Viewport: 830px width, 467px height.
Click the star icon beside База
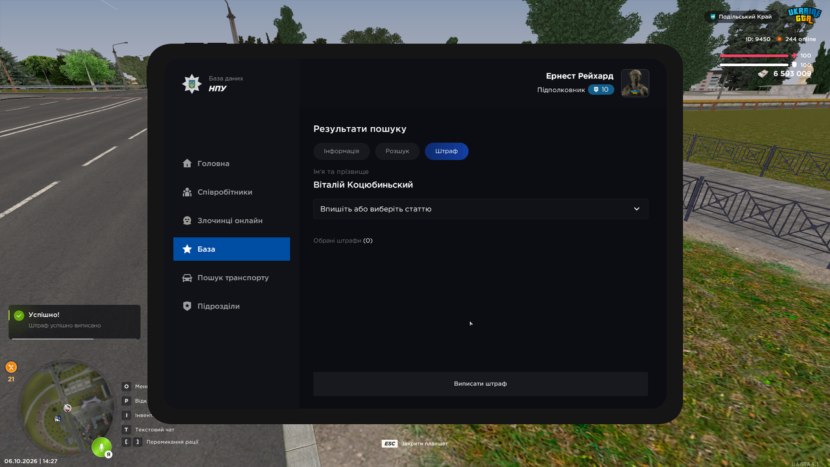[187, 249]
